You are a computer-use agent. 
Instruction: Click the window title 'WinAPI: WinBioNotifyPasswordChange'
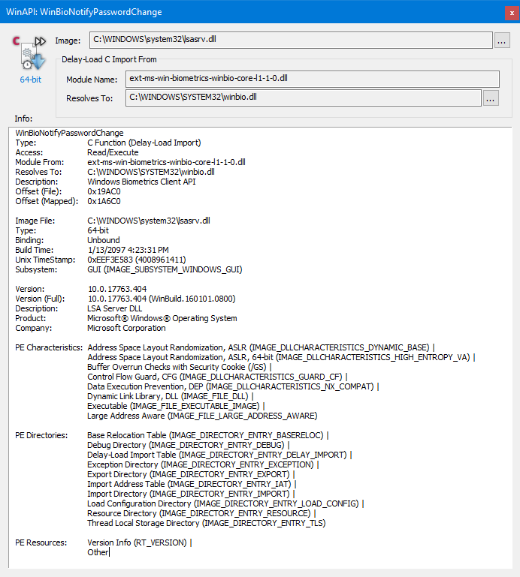pyautogui.click(x=84, y=12)
